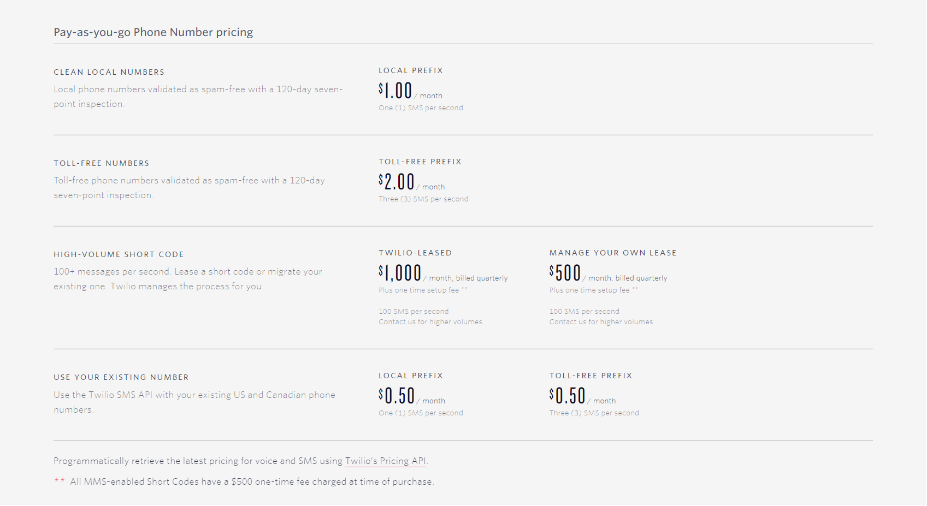
Task: Click the $2.00 per month price
Action: click(x=397, y=182)
